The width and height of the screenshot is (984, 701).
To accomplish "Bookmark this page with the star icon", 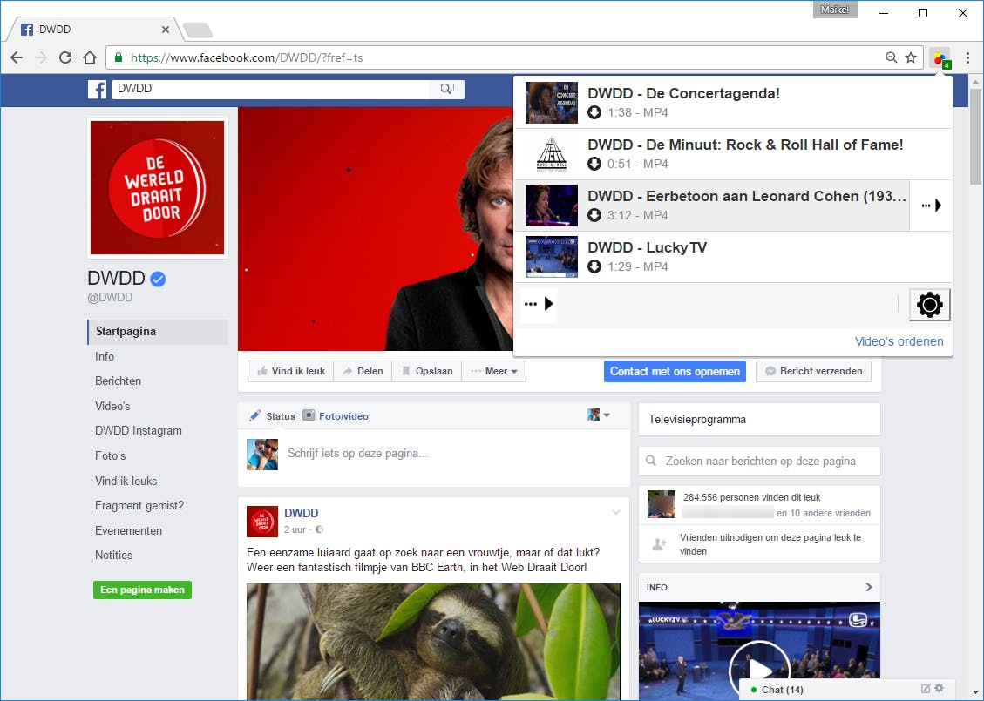I will point(911,57).
